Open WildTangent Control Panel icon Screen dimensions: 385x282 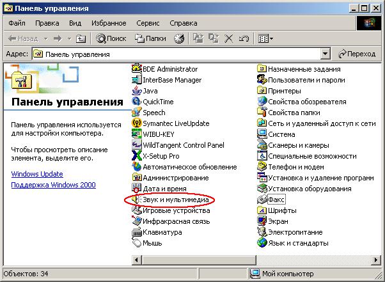[137, 145]
